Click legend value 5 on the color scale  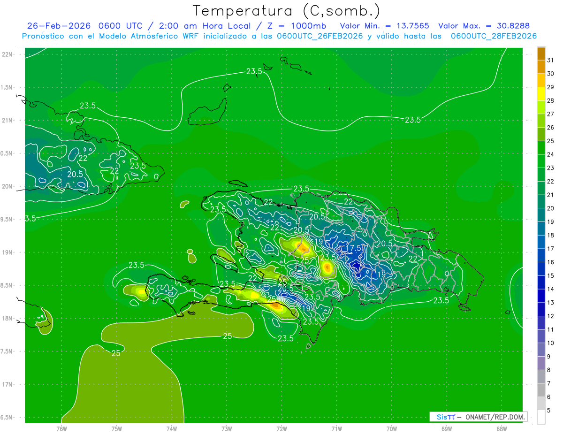(549, 411)
